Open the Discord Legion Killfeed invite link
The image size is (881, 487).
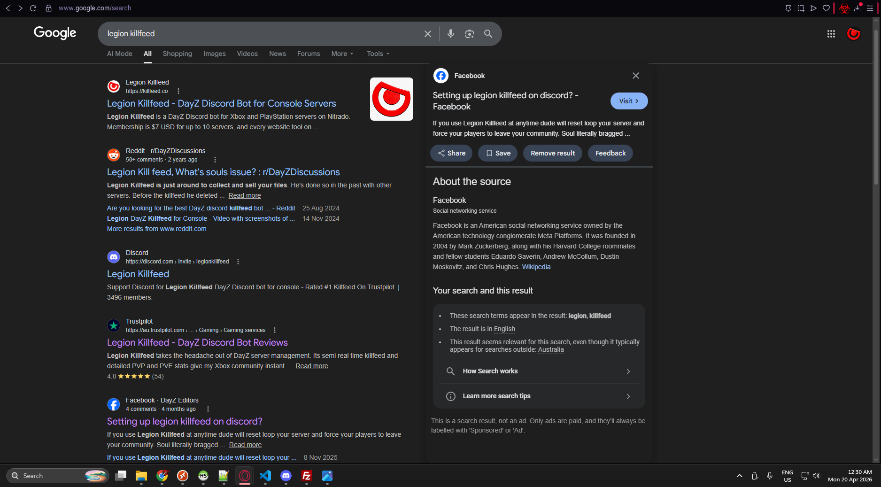pyautogui.click(x=138, y=274)
